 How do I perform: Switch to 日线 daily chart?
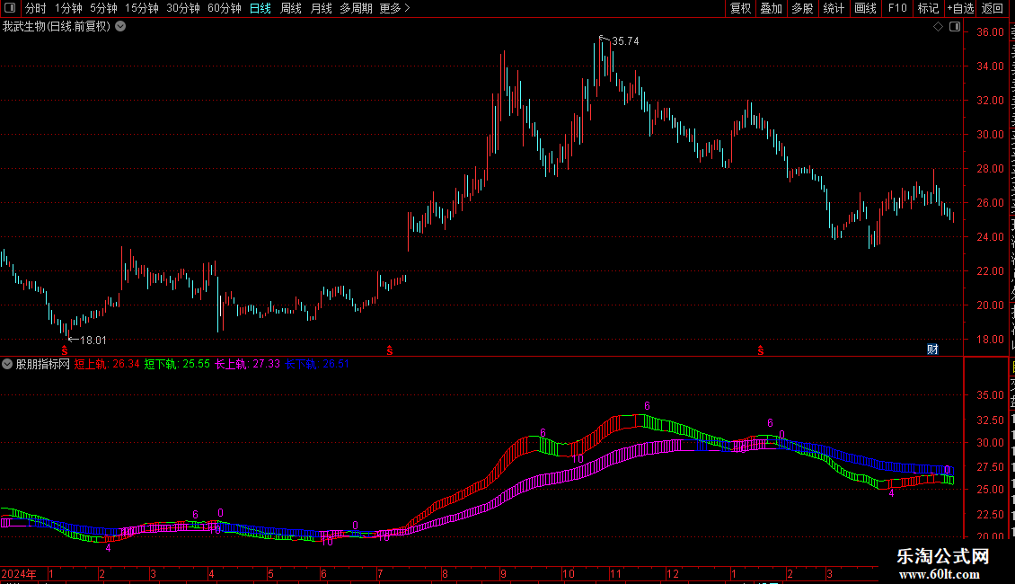pos(260,8)
